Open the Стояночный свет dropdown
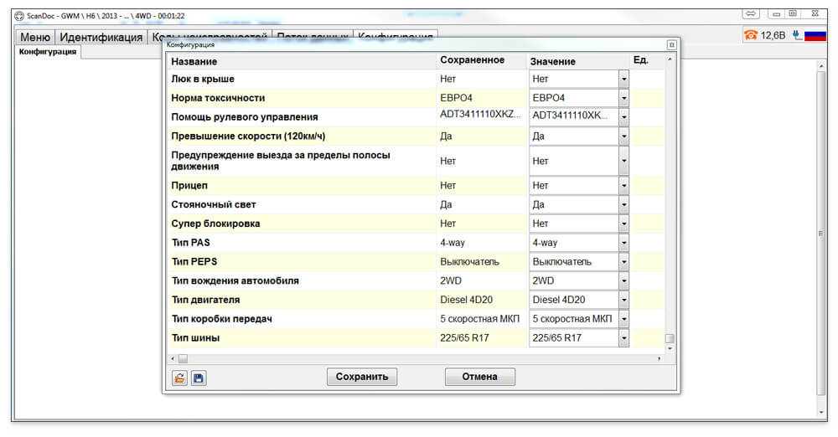This screenshot has width=838, height=437. [x=623, y=204]
